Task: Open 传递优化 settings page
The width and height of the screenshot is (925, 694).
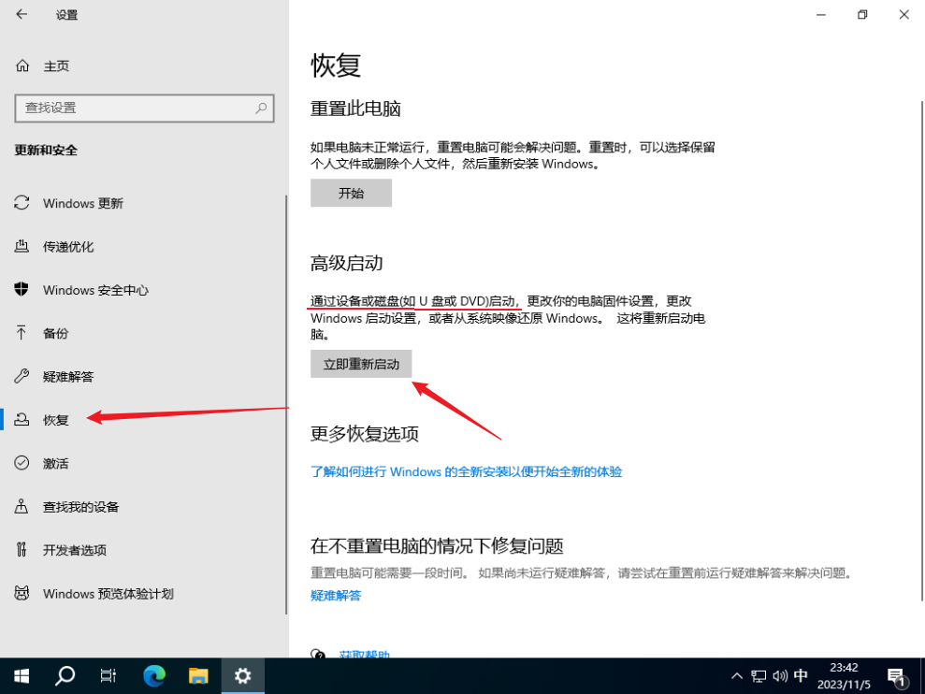Action: [x=68, y=247]
